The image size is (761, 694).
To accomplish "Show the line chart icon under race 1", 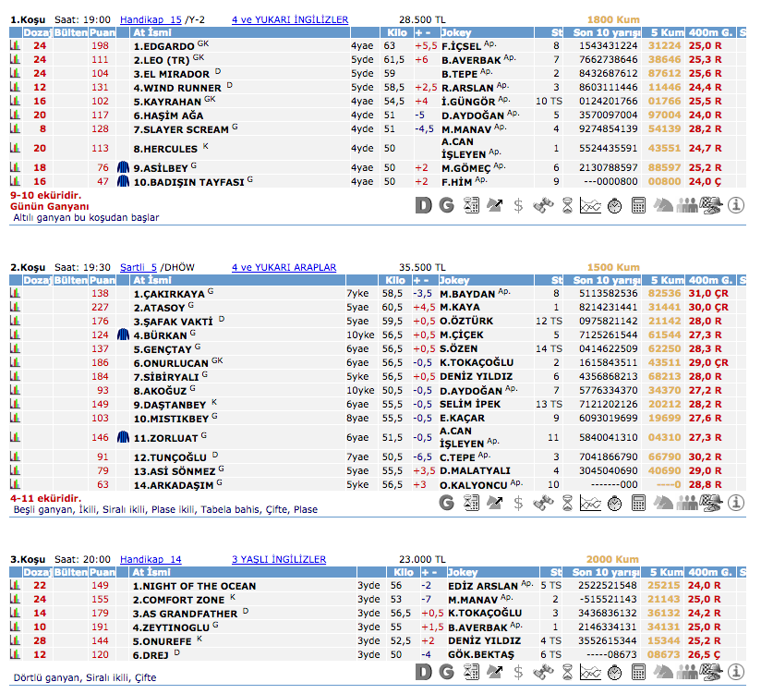I will point(590,205).
